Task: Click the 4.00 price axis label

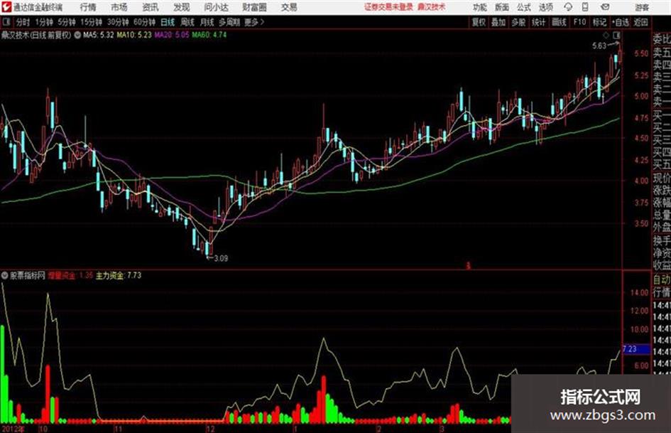Action: (x=641, y=181)
